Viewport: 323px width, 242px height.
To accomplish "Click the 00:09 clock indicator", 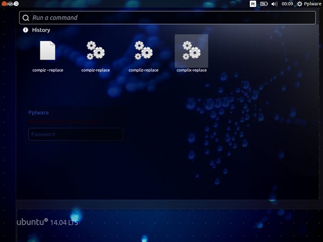I will [287, 4].
